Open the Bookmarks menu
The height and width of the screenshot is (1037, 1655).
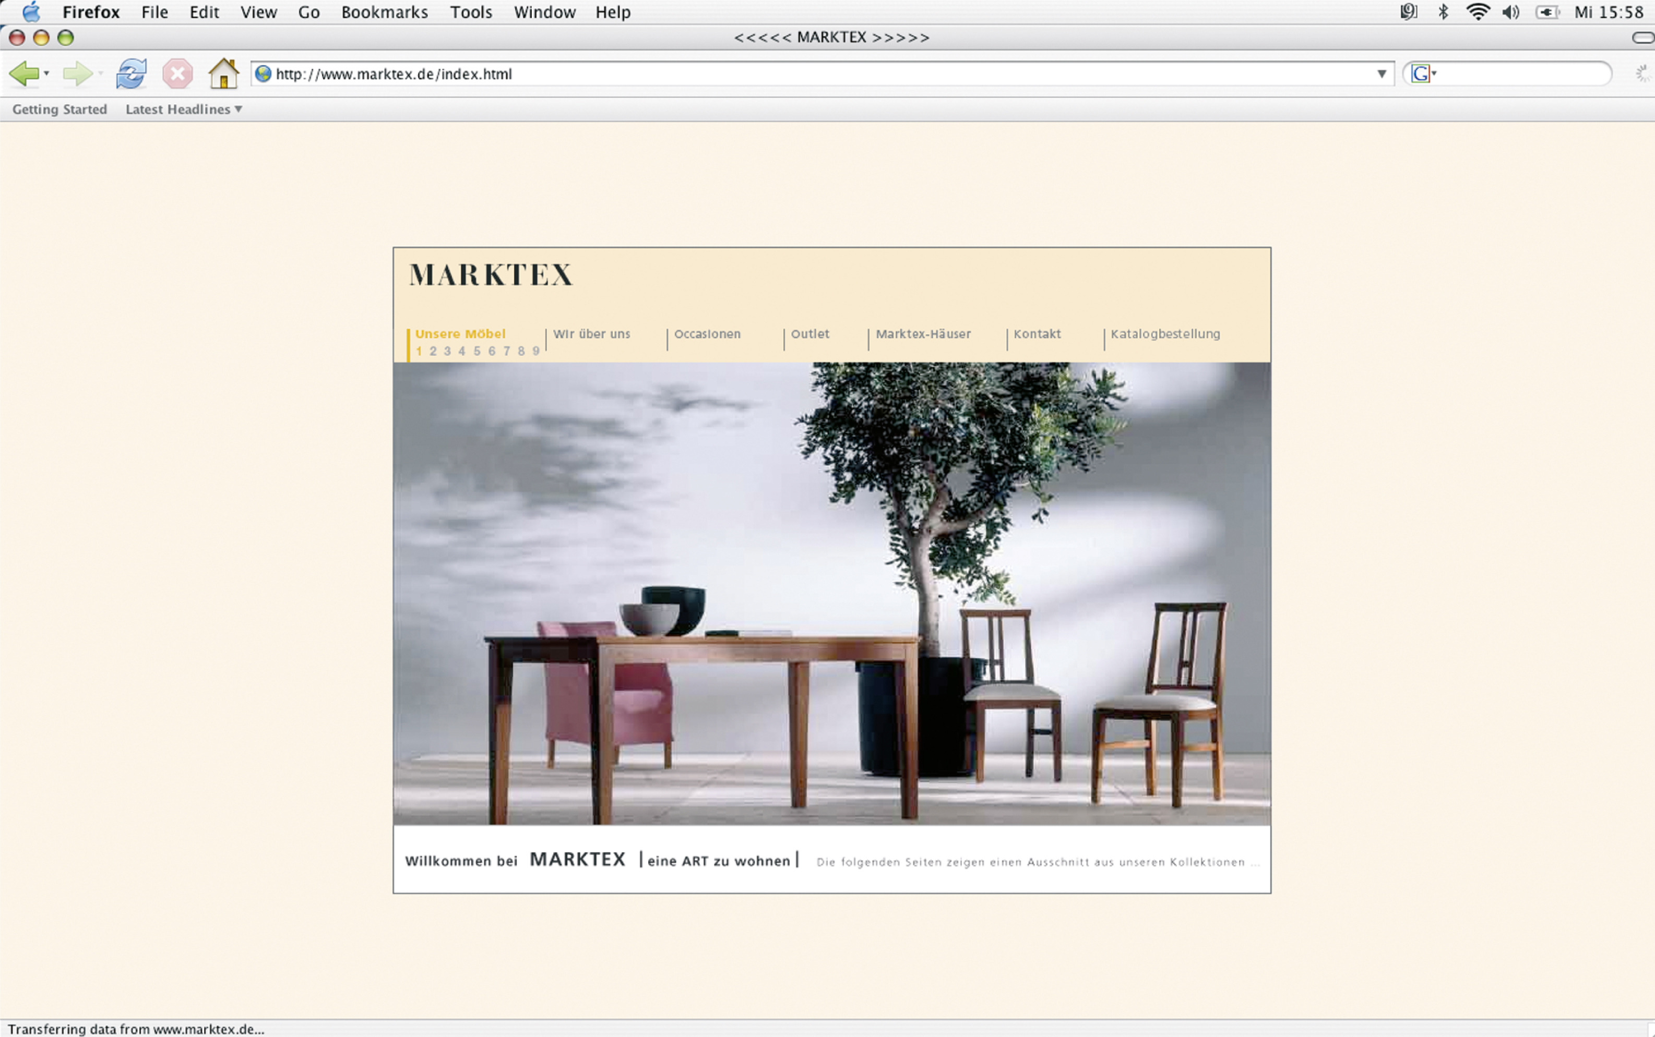384,11
